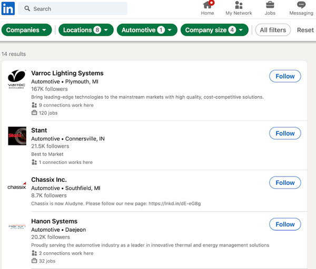
Task: Click Hanon 'Proudly serving the automotive' description
Action: (x=150, y=245)
